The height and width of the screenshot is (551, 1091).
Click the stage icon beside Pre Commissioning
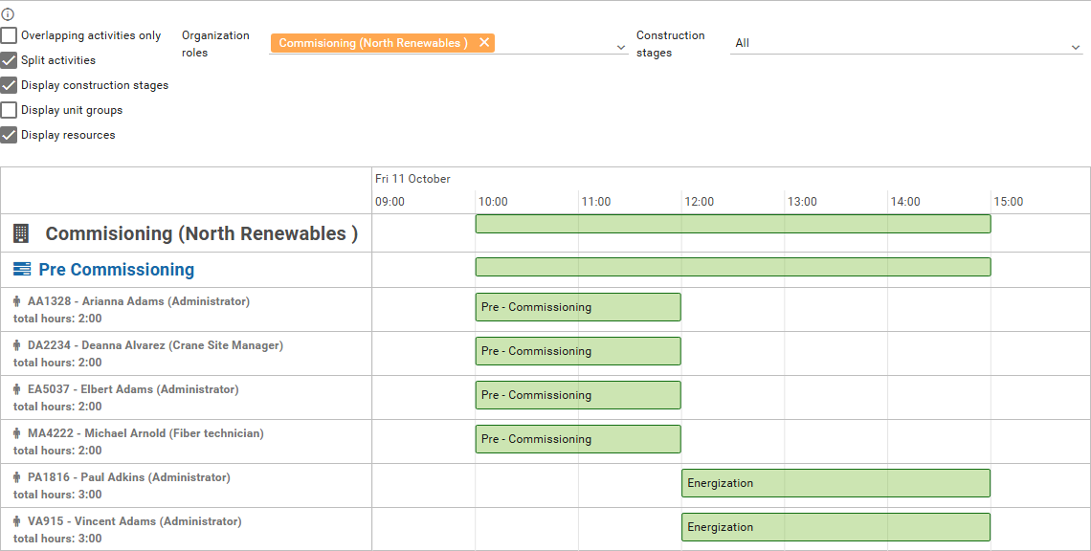(x=22, y=269)
